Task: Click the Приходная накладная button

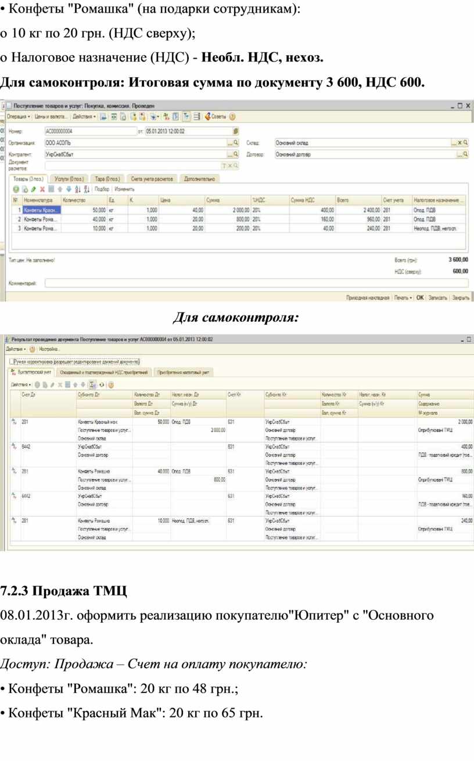Action: click(368, 297)
